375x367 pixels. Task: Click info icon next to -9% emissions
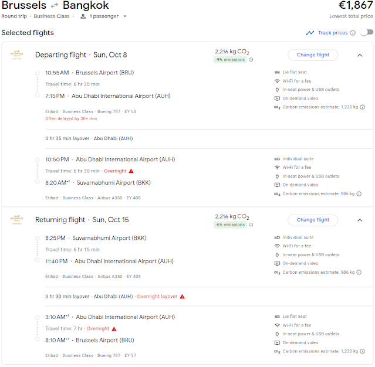(x=251, y=60)
